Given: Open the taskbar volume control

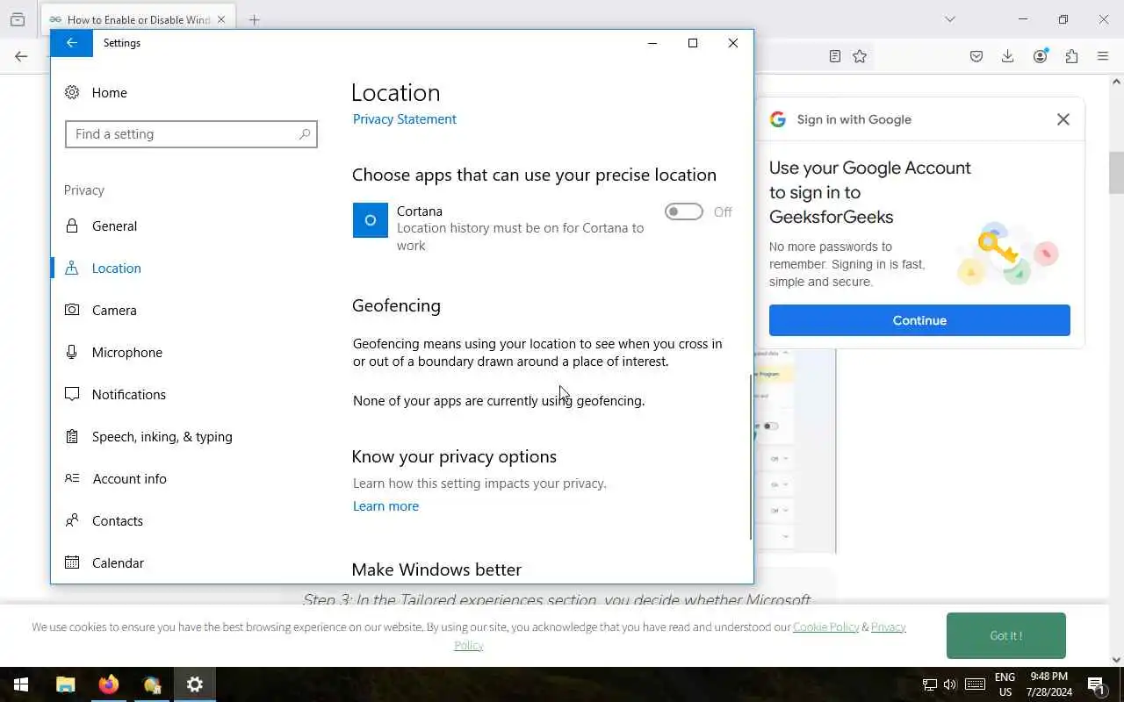Looking at the screenshot, I should pyautogui.click(x=949, y=684).
